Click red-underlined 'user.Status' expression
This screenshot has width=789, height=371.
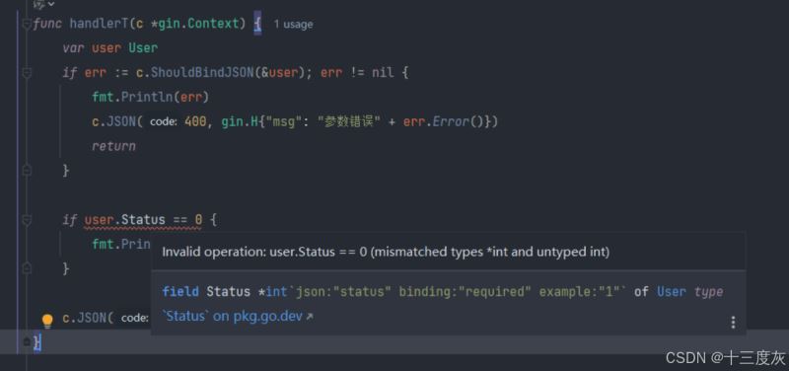[x=124, y=220]
